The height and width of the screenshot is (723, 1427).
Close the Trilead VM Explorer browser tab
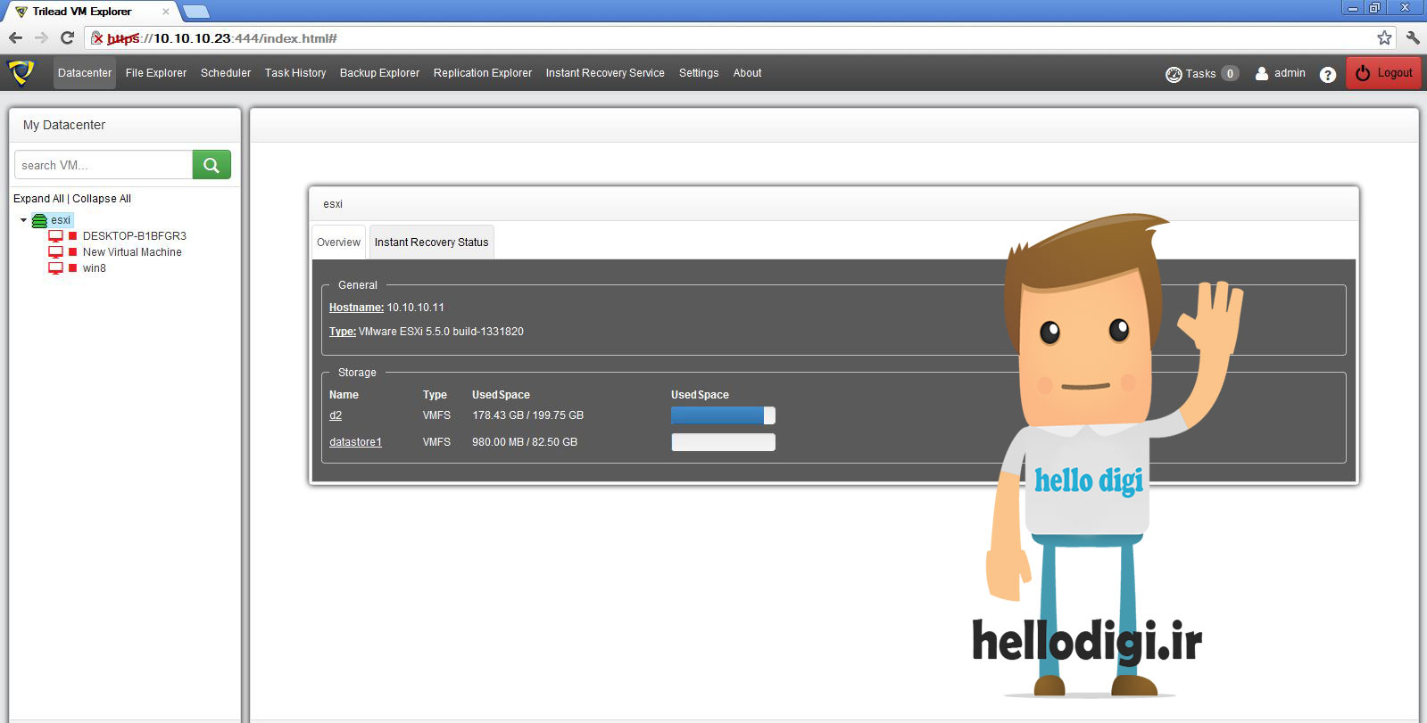(165, 12)
